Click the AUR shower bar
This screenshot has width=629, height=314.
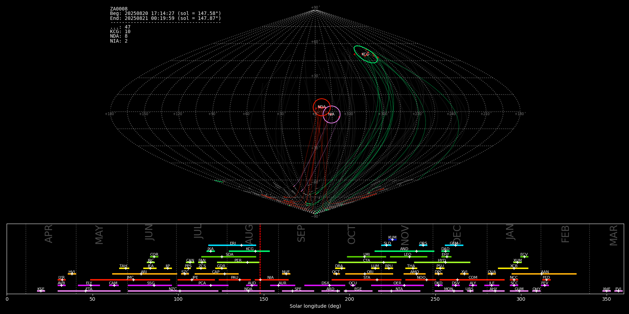[282, 285]
